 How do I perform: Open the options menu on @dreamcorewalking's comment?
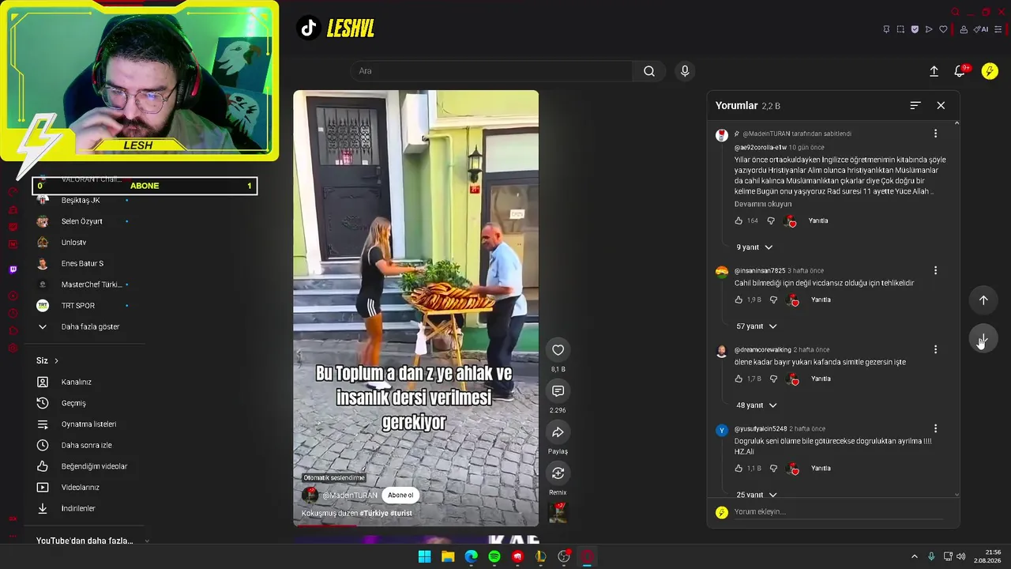tap(935, 349)
